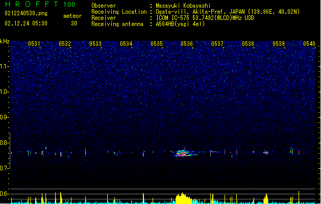Select the observer name Masayuki Kobayashi

point(183,6)
